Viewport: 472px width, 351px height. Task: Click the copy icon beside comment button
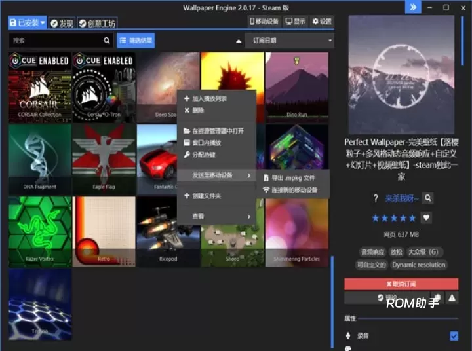[x=437, y=298]
